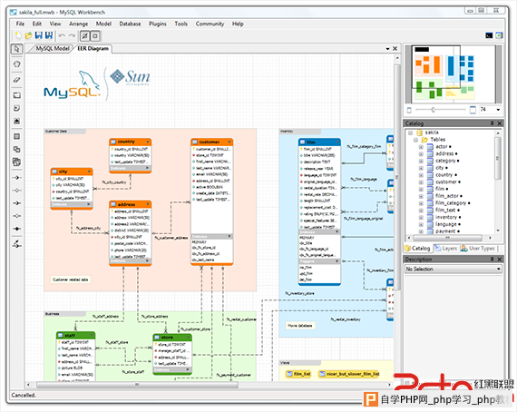Close the Catalog panel
The width and height of the screenshot is (517, 412).
pos(500,123)
